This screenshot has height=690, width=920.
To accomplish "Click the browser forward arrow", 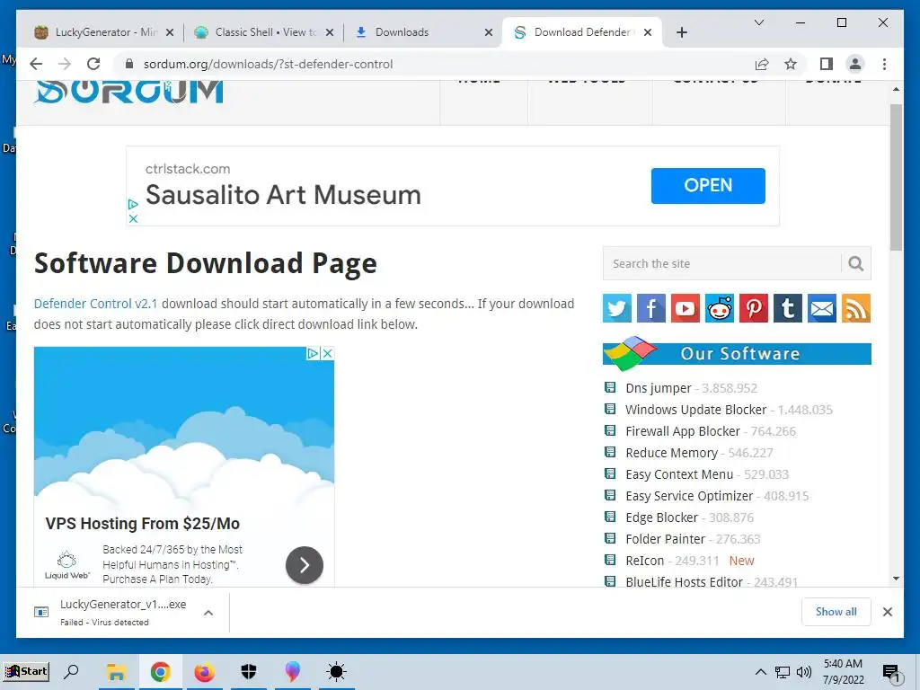I will coord(65,64).
